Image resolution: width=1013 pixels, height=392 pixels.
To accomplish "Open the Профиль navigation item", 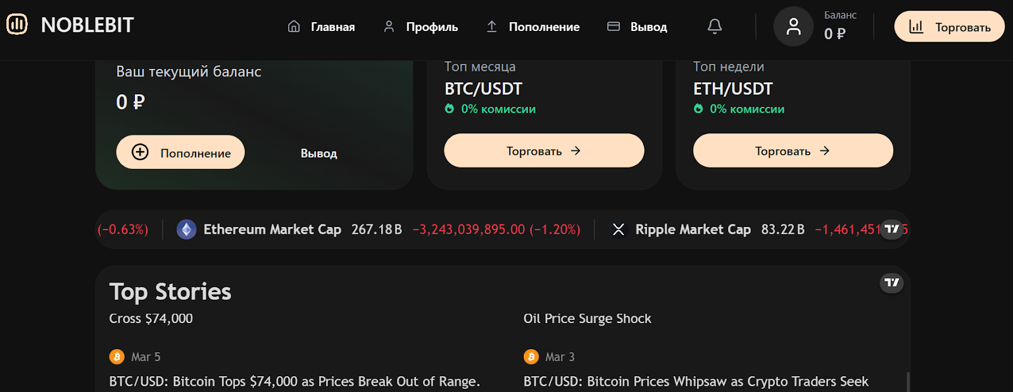I will point(421,27).
